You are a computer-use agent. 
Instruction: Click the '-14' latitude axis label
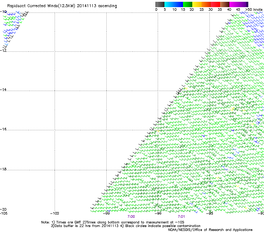click(3, 90)
